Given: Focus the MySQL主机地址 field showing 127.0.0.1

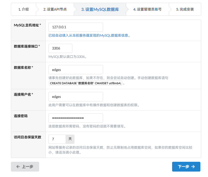Looking at the screenshot, I should tap(76, 27).
